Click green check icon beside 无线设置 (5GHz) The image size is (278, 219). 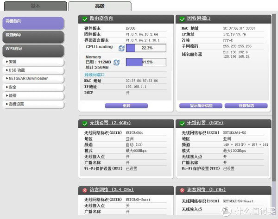182,124
